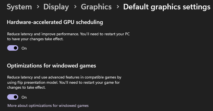Click the 'to have your changes take effect' line

click(35, 39)
